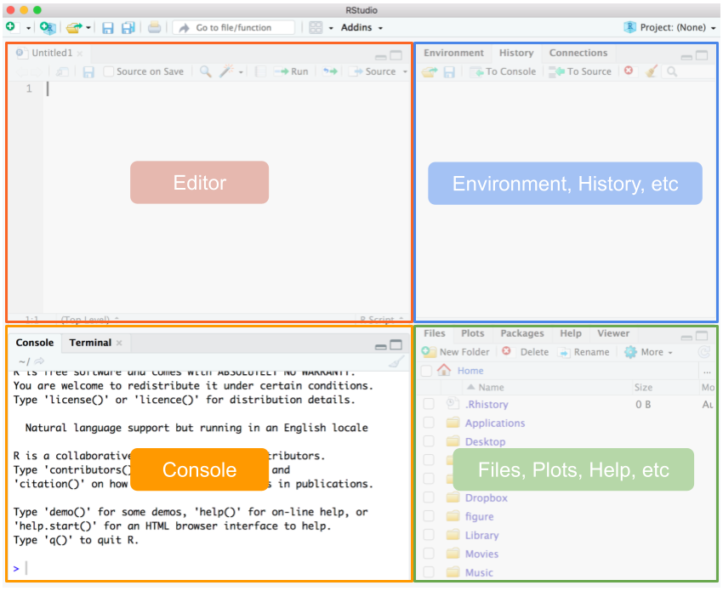This screenshot has height=591, width=723.
Task: Open an existing file via the folder icon
Action: [74, 28]
